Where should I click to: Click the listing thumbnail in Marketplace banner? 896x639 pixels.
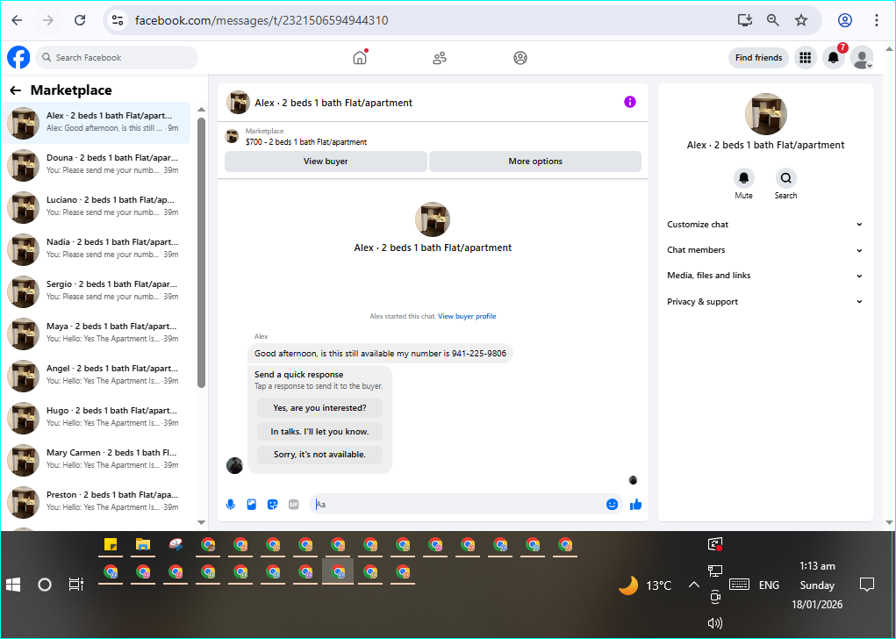click(x=232, y=136)
